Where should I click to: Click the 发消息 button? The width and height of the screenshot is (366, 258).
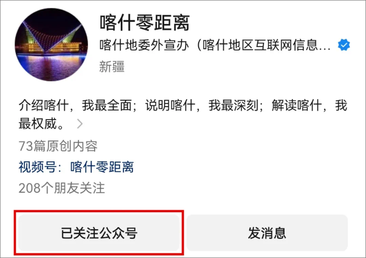point(267,233)
